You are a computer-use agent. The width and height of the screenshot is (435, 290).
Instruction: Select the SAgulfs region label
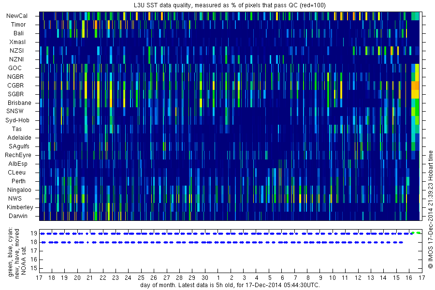(19, 146)
